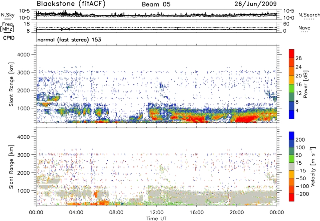Click the "2000" tick of the velocity panel
This screenshot has width=320, height=221.
pyautogui.click(x=23, y=173)
